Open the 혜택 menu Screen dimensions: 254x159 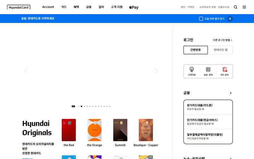point(76,7)
